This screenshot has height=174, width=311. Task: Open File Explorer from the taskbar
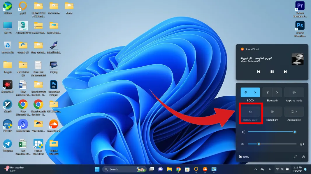(x=169, y=169)
